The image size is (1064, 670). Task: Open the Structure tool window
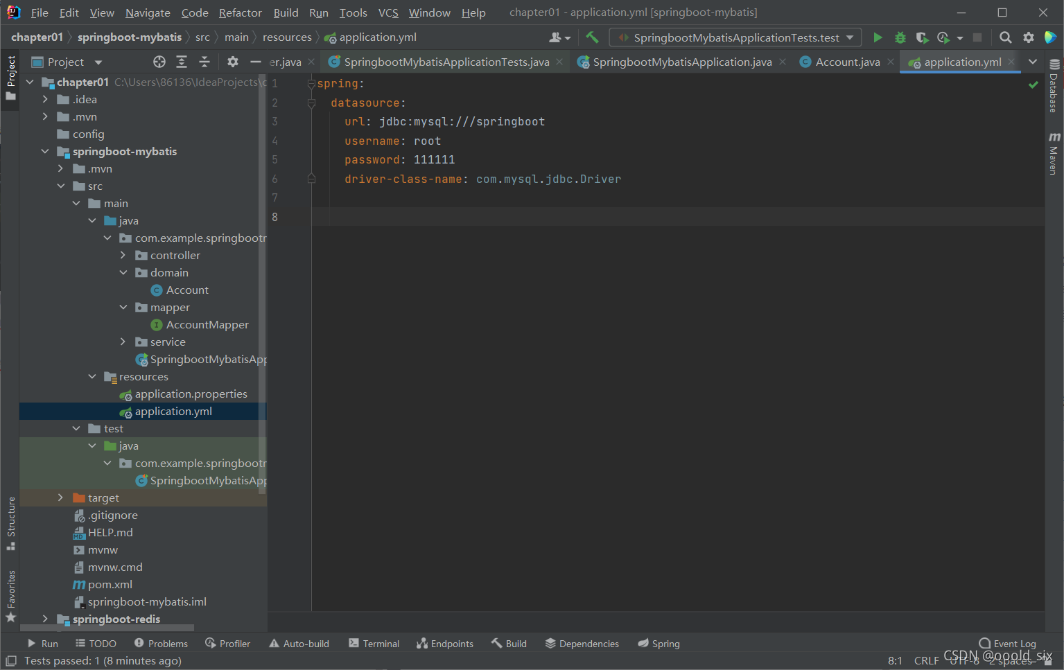click(10, 523)
